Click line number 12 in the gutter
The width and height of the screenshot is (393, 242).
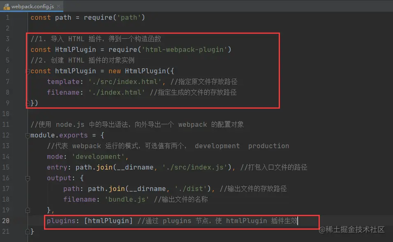(x=6, y=135)
